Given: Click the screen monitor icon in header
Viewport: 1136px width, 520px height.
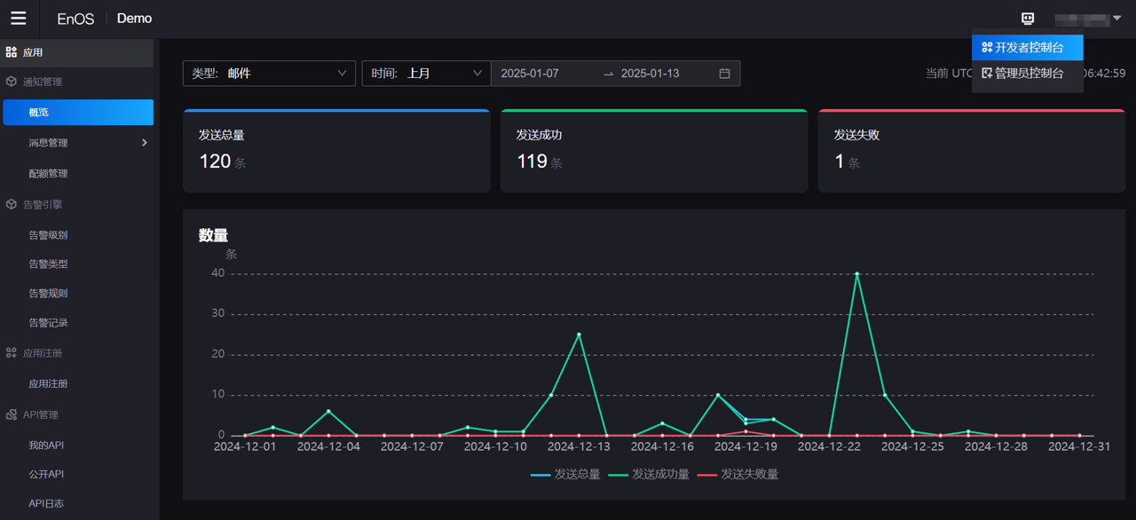Looking at the screenshot, I should click(1028, 19).
